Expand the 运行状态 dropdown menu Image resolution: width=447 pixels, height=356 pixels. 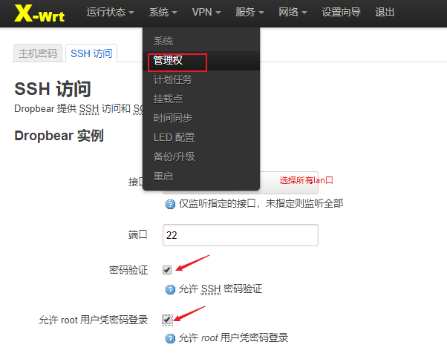tap(110, 13)
